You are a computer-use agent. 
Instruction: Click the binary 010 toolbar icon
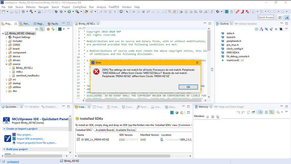pos(39,12)
